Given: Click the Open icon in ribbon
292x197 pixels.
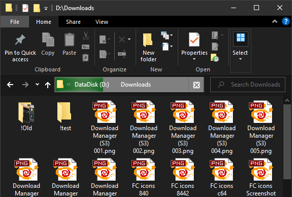Looking at the screenshot, I should 215,35.
